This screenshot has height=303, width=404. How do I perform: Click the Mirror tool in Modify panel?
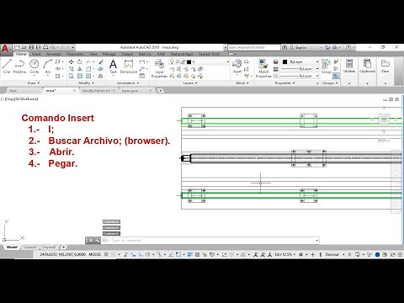click(x=80, y=69)
